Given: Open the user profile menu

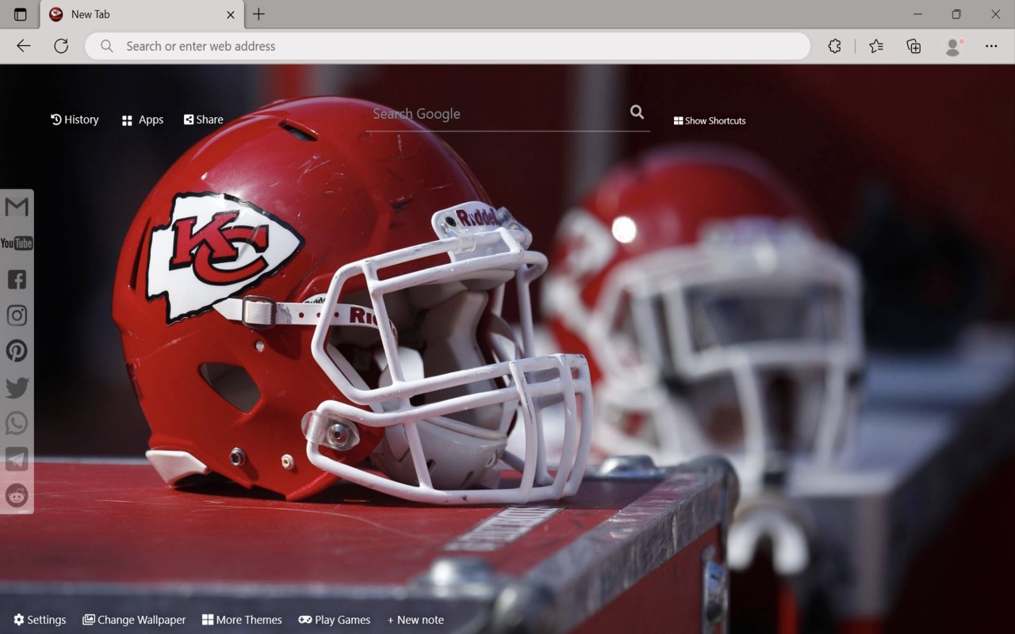Looking at the screenshot, I should click(953, 46).
